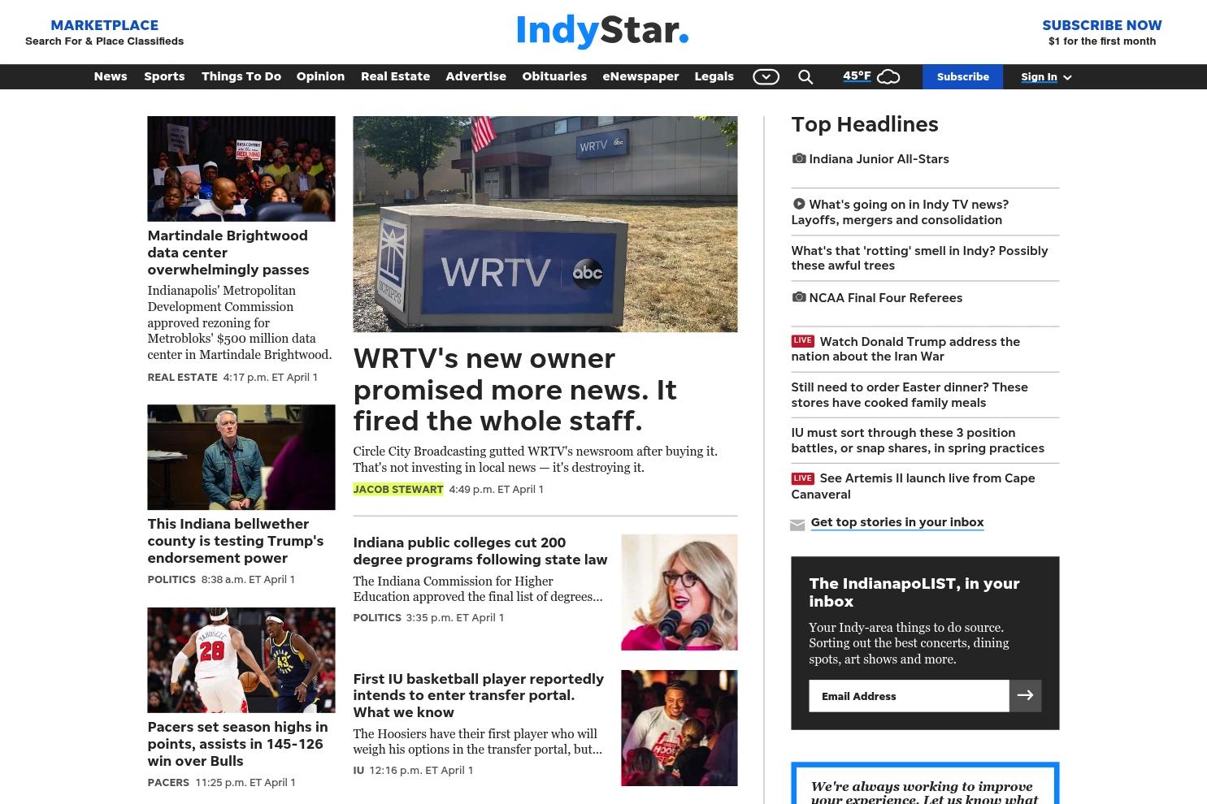Open the Sports section
The height and width of the screenshot is (804, 1207).
[x=164, y=76]
